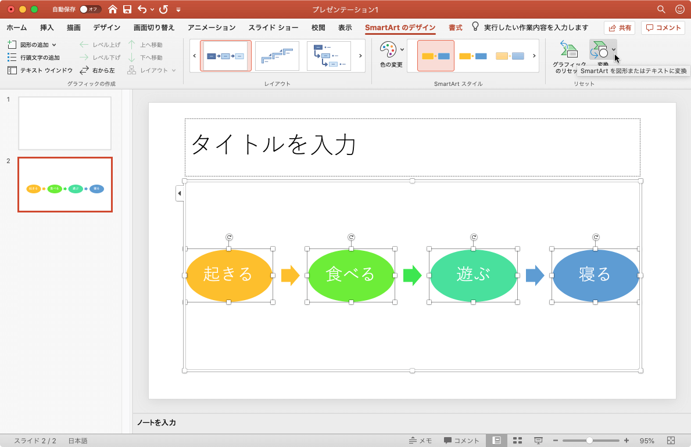Save the presentation with the floppy icon
This screenshot has width=691, height=447.
click(x=127, y=9)
